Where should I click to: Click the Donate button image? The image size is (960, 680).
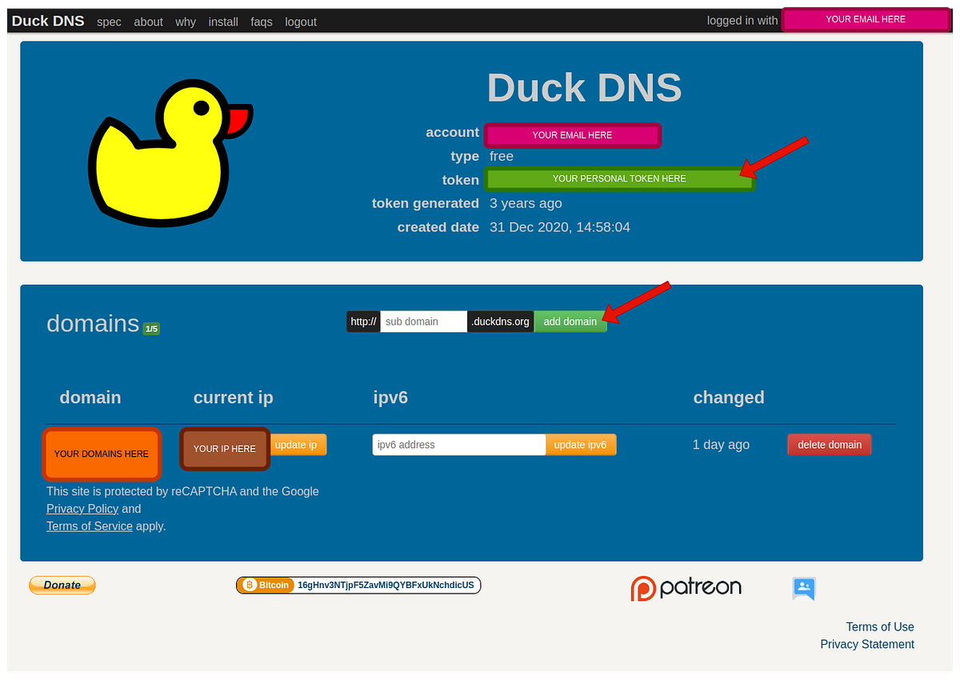coord(62,585)
